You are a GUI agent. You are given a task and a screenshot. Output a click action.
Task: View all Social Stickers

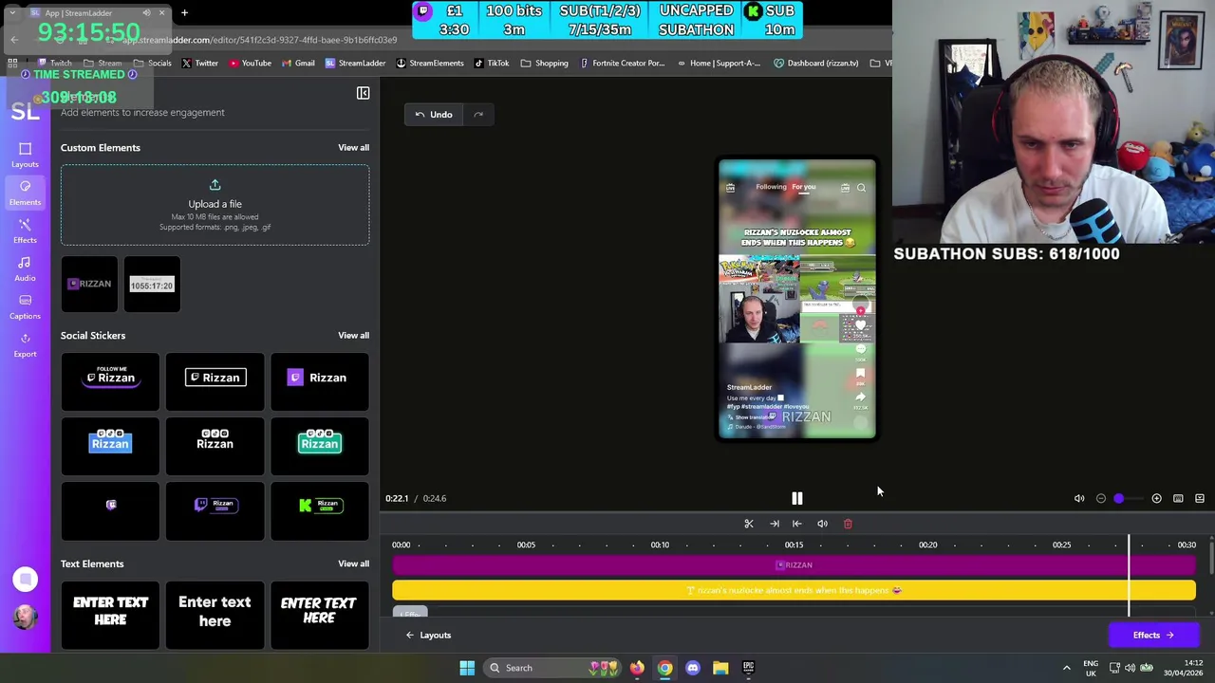[353, 336]
